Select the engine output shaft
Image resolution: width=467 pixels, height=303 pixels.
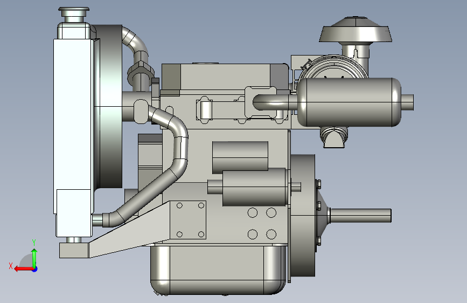(360, 216)
